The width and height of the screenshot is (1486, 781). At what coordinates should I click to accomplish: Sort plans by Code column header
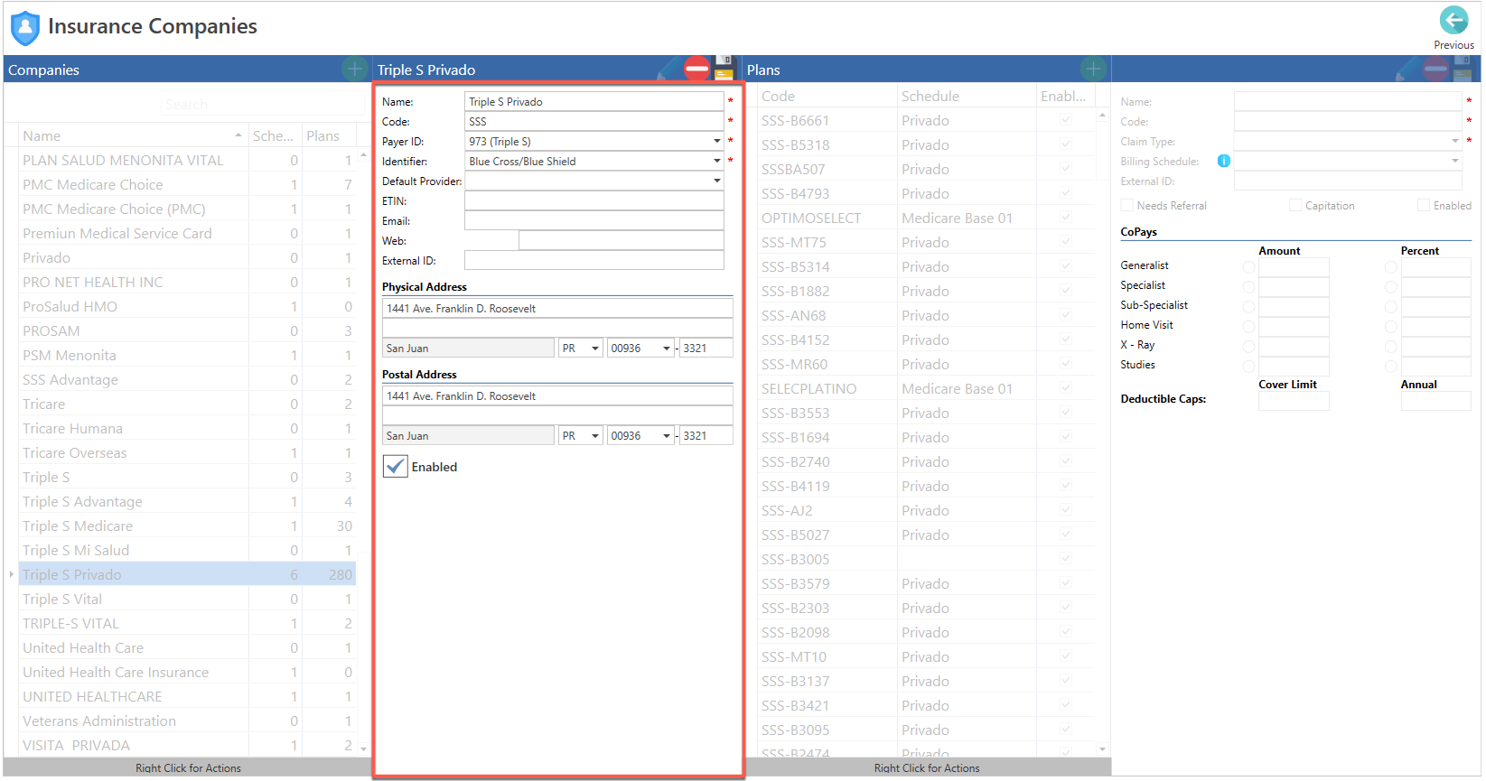point(827,96)
